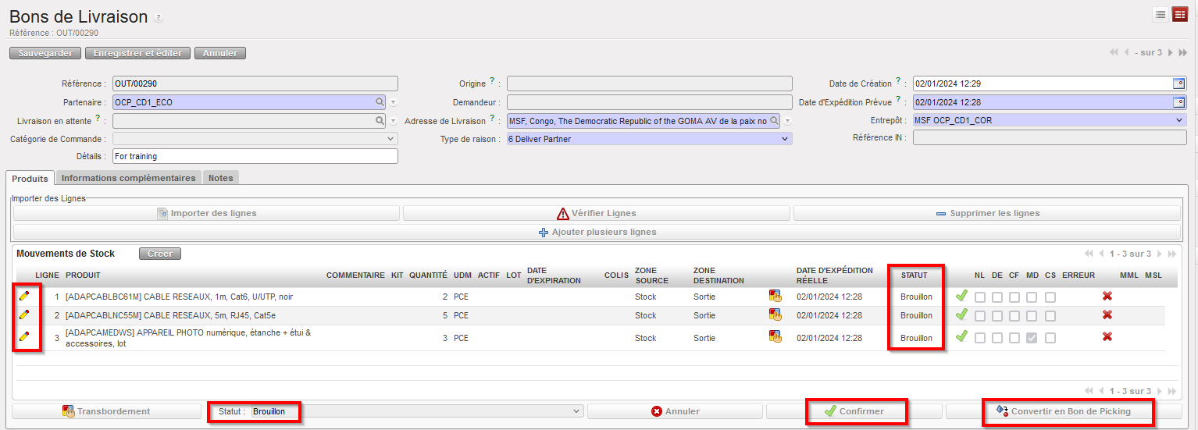Toggle the DE checkbox on line 1
The image size is (1198, 430).
pyautogui.click(x=997, y=297)
